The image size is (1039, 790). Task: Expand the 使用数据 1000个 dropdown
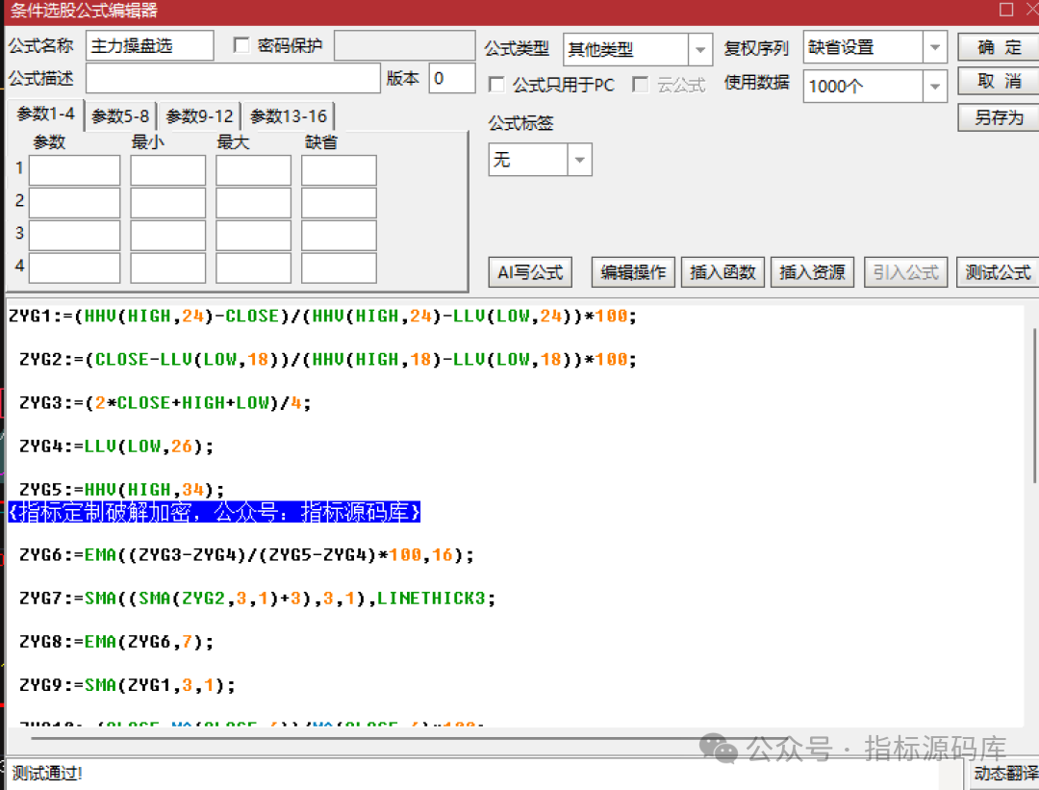click(x=935, y=87)
